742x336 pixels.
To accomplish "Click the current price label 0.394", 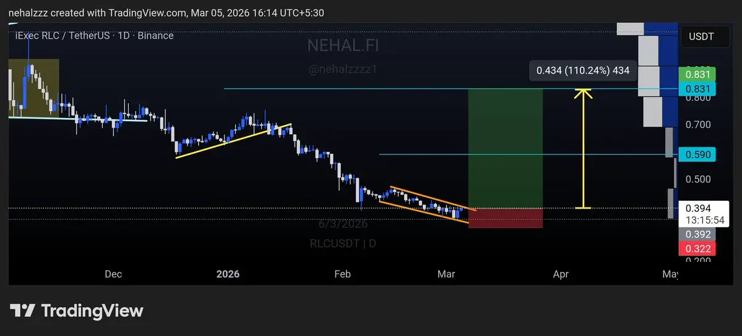I will tap(699, 208).
